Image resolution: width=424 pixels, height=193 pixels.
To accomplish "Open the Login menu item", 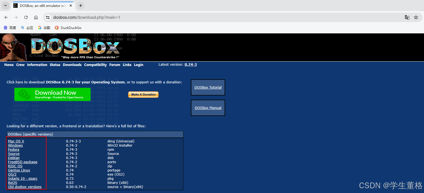I will tap(139, 65).
